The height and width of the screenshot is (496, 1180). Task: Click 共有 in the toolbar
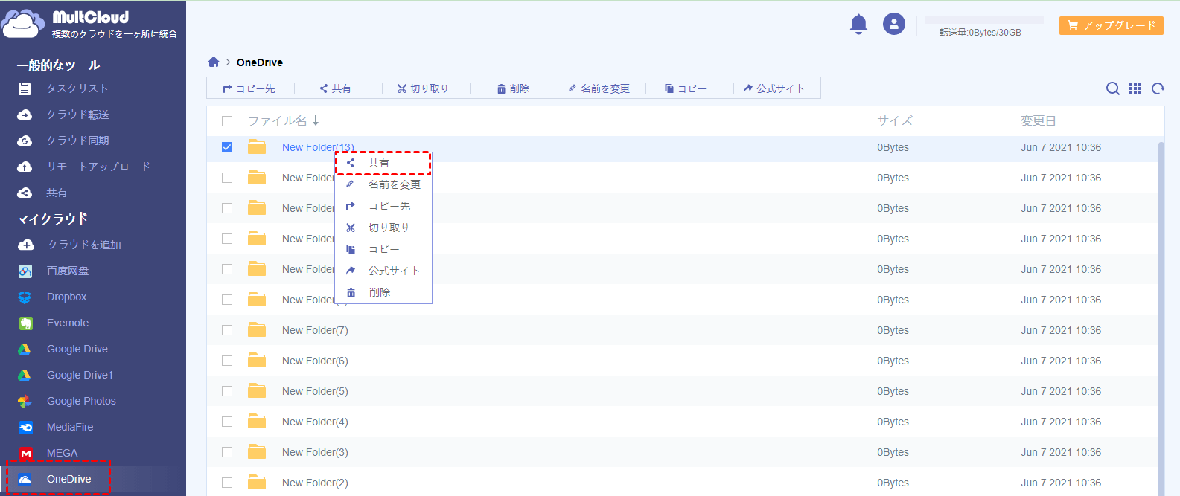tap(335, 88)
